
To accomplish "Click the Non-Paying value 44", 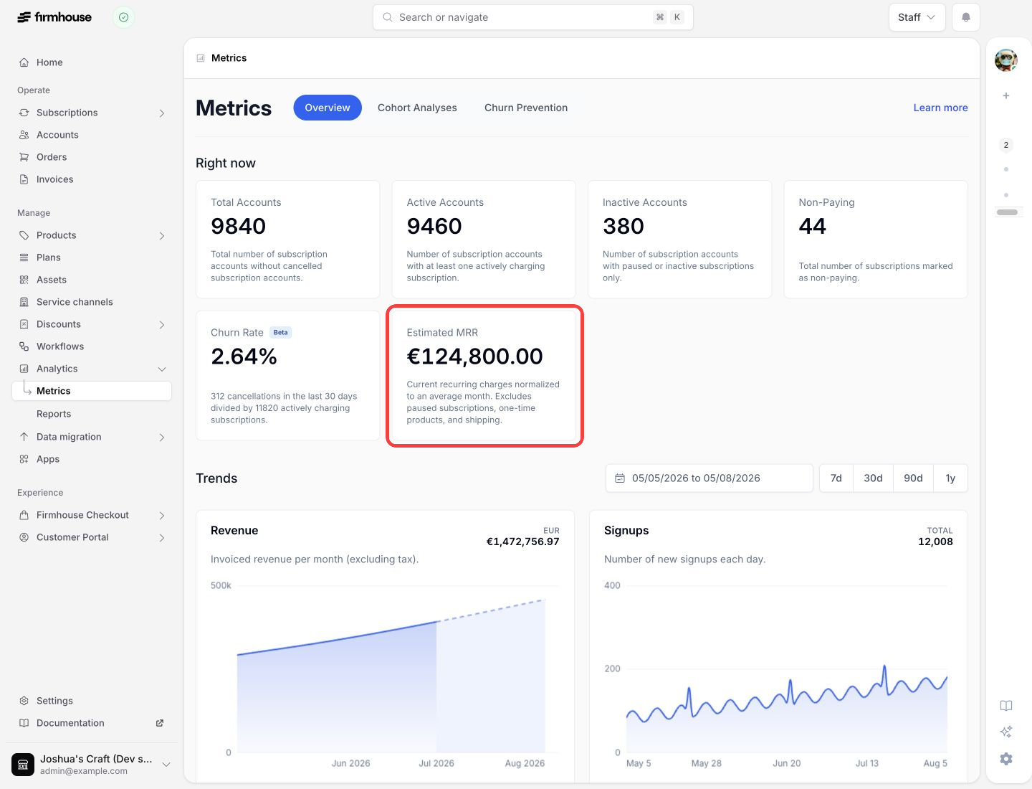I will (x=813, y=227).
